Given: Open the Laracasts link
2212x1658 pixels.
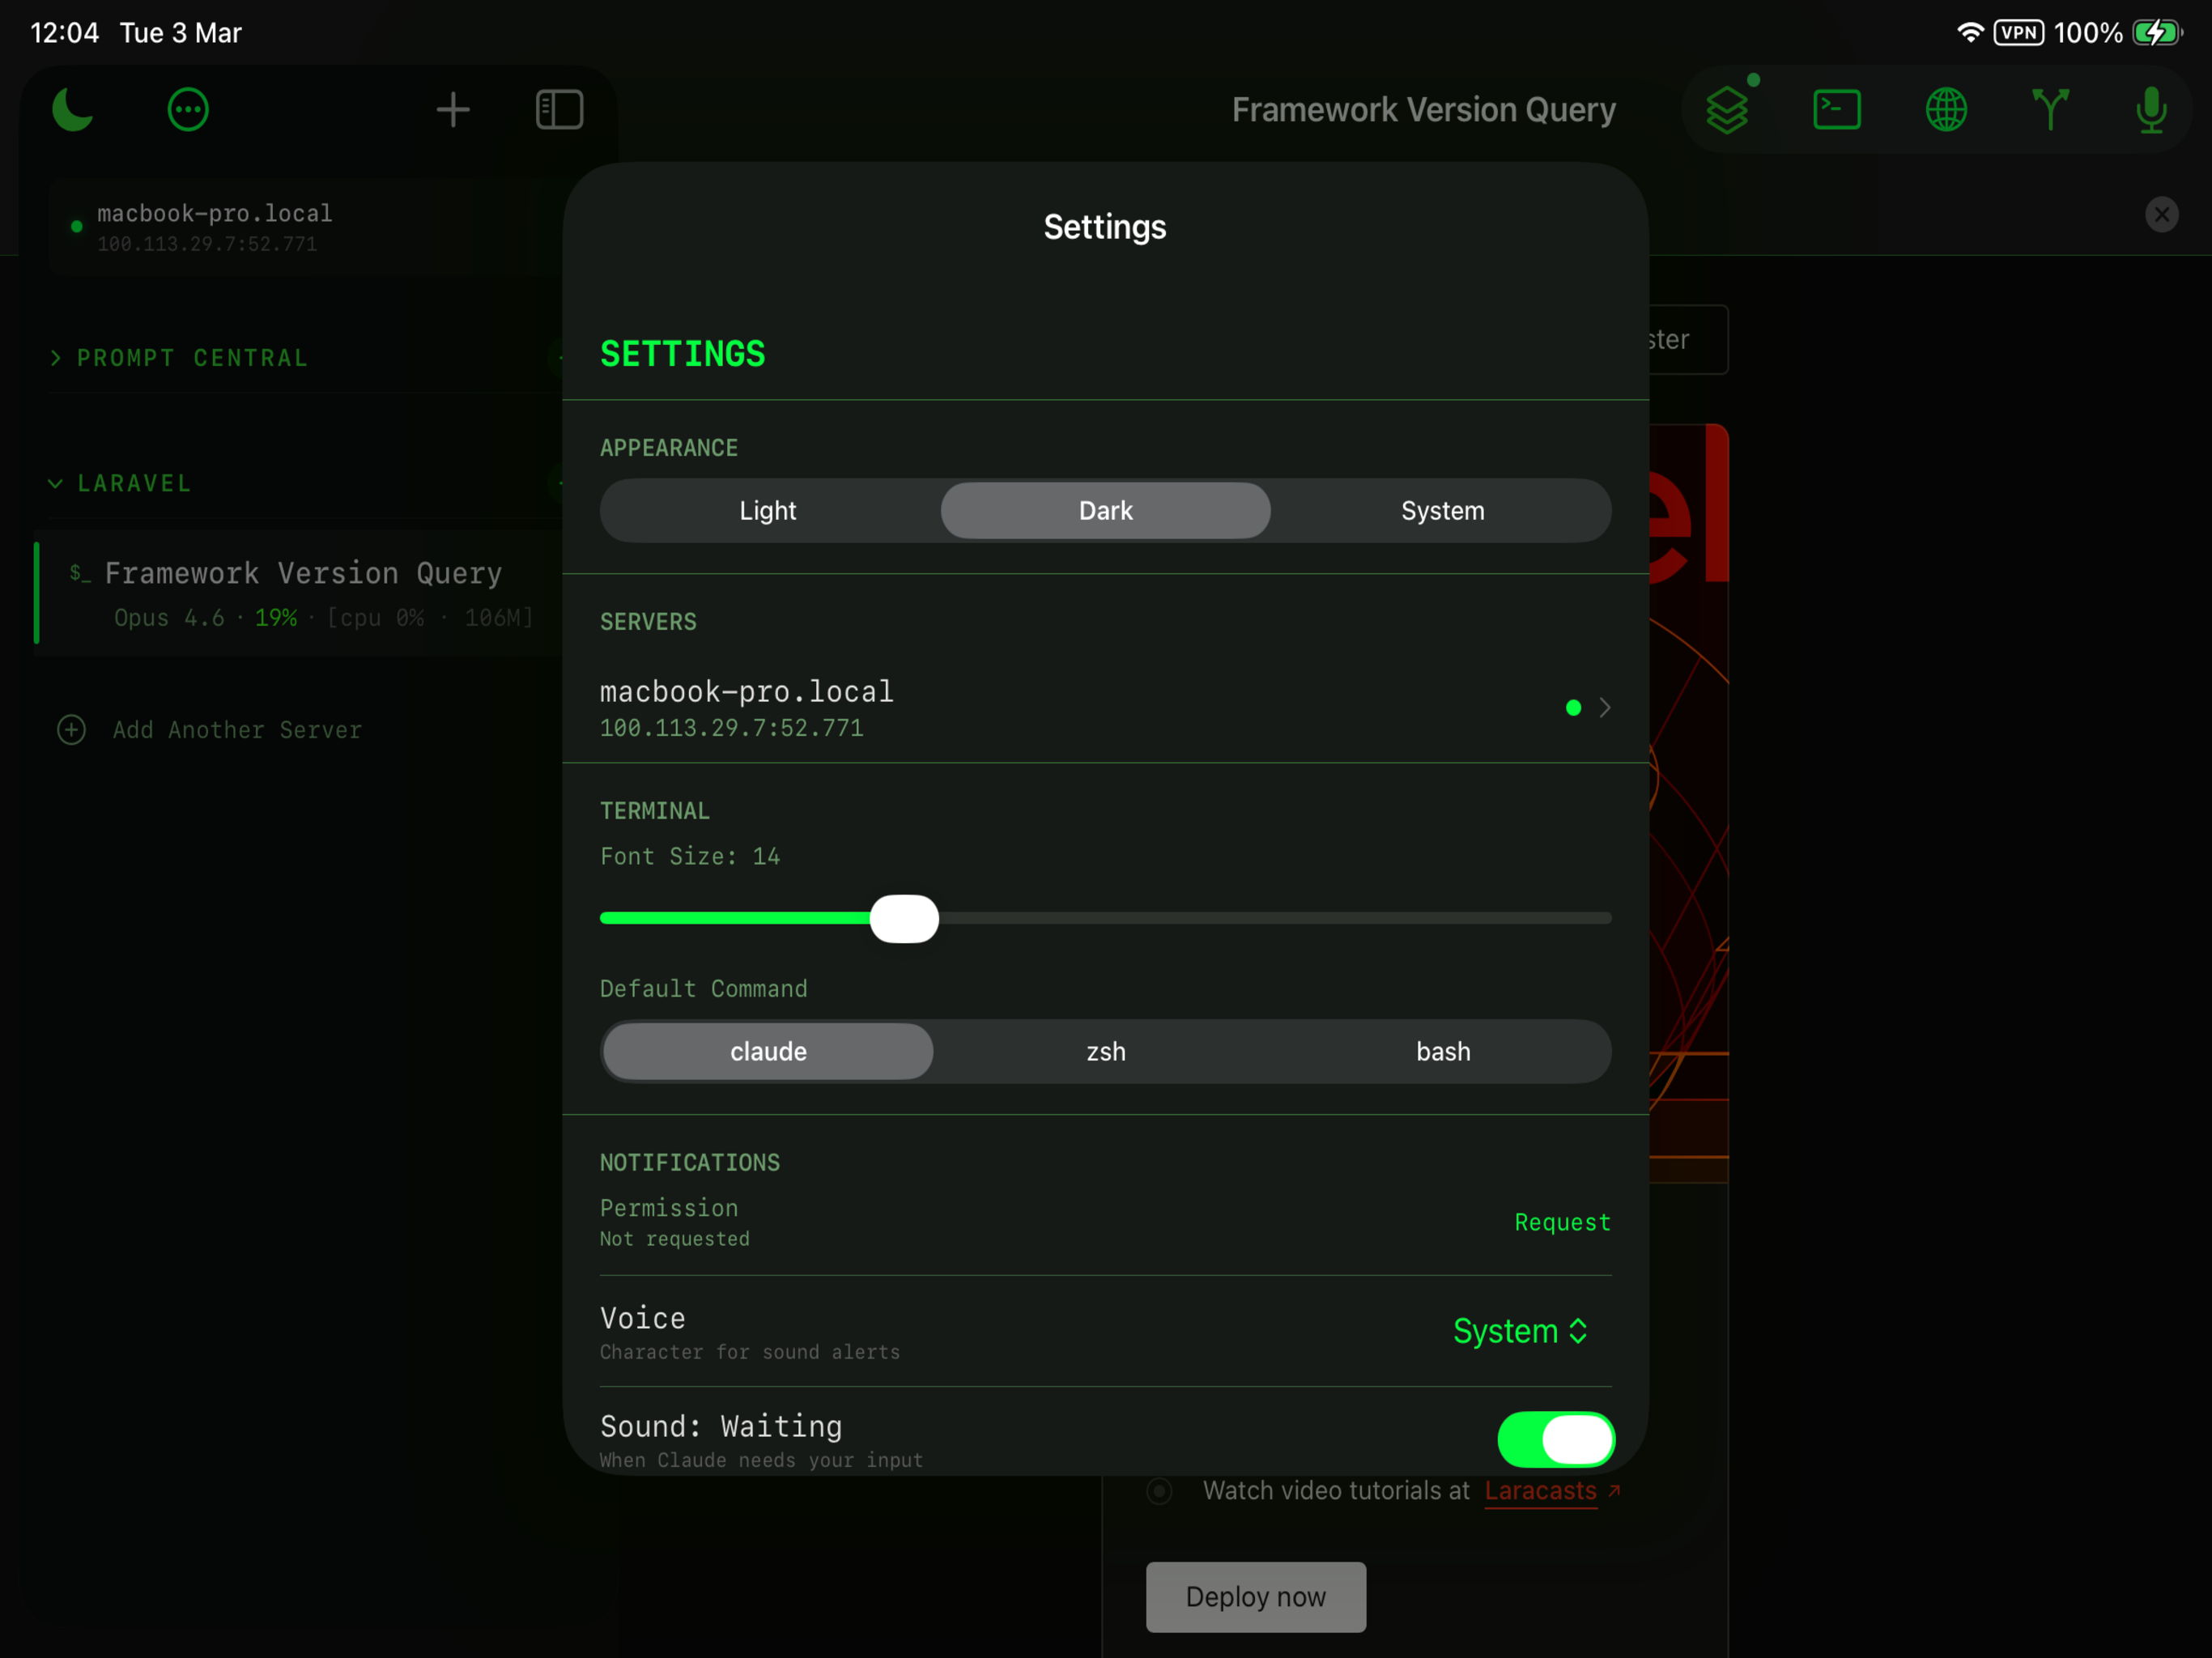Looking at the screenshot, I should tap(1540, 1491).
